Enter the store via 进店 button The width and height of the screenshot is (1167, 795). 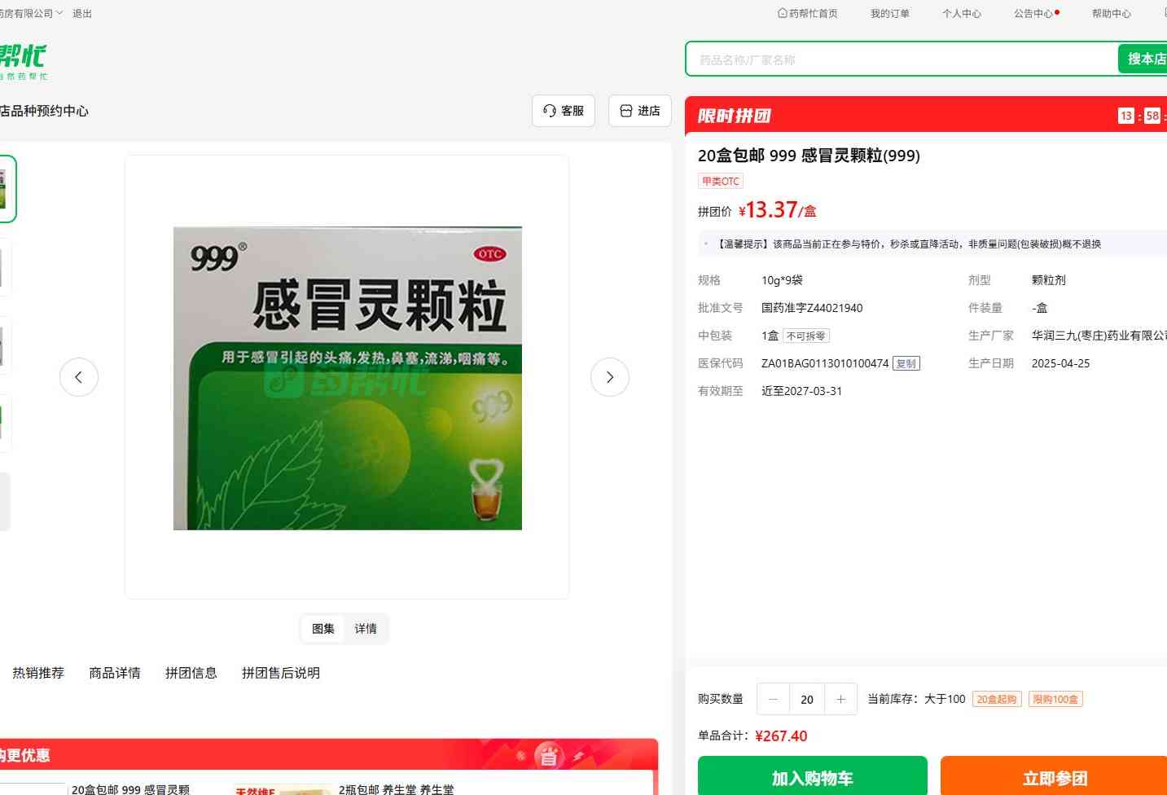coord(640,111)
